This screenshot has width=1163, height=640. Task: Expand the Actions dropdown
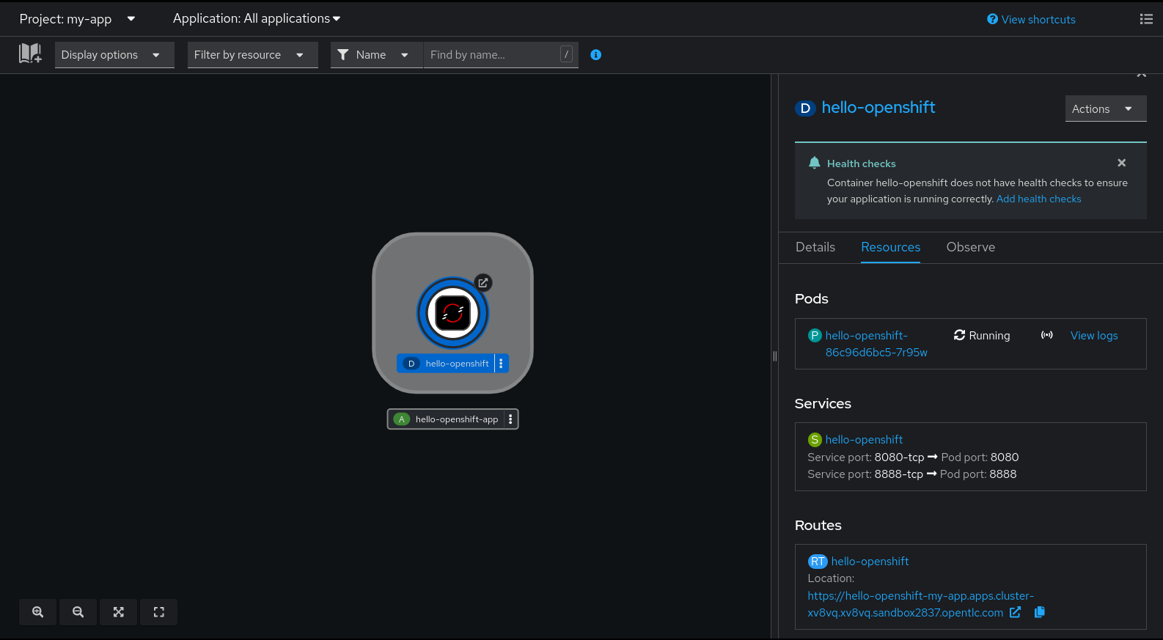[x=1104, y=109]
